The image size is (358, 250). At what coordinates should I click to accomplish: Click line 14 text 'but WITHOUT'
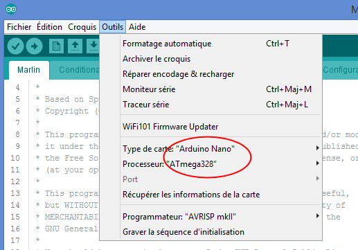click(x=71, y=205)
